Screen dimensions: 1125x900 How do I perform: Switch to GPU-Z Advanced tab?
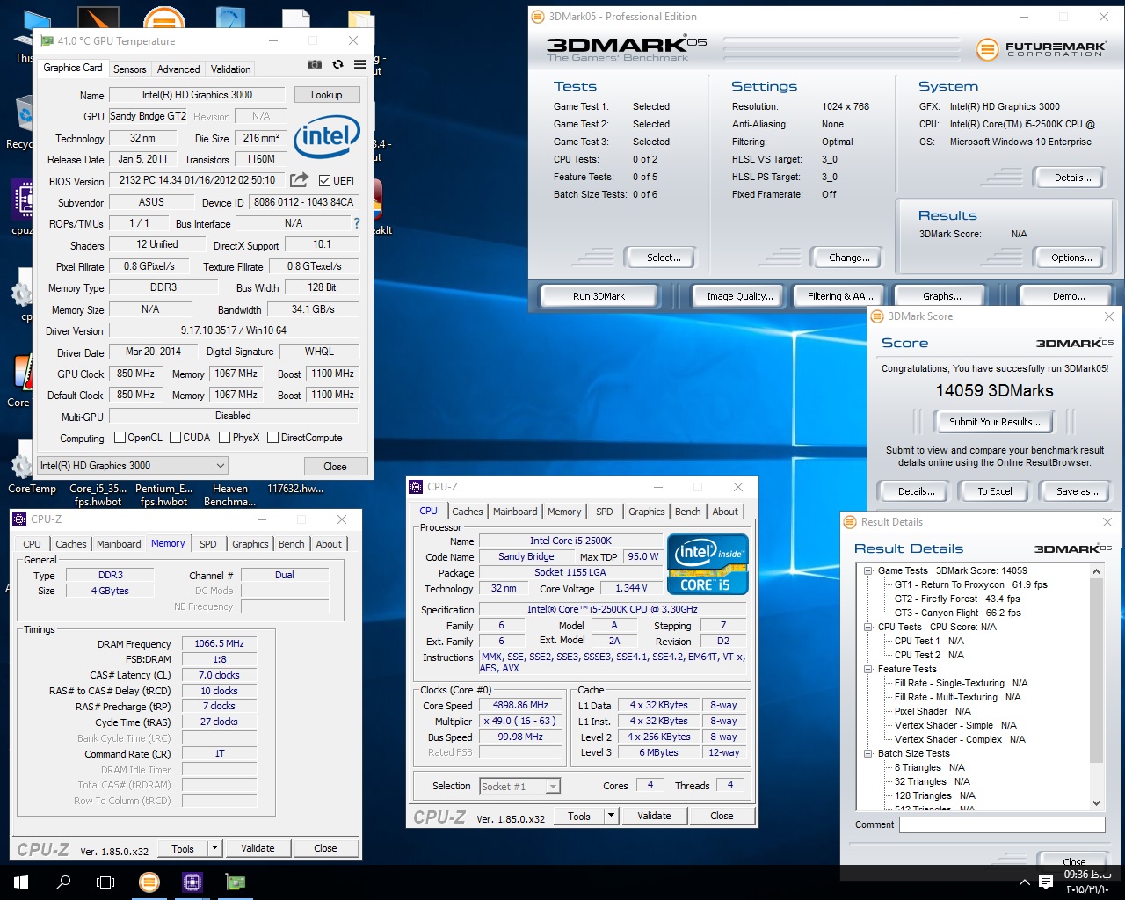click(178, 69)
